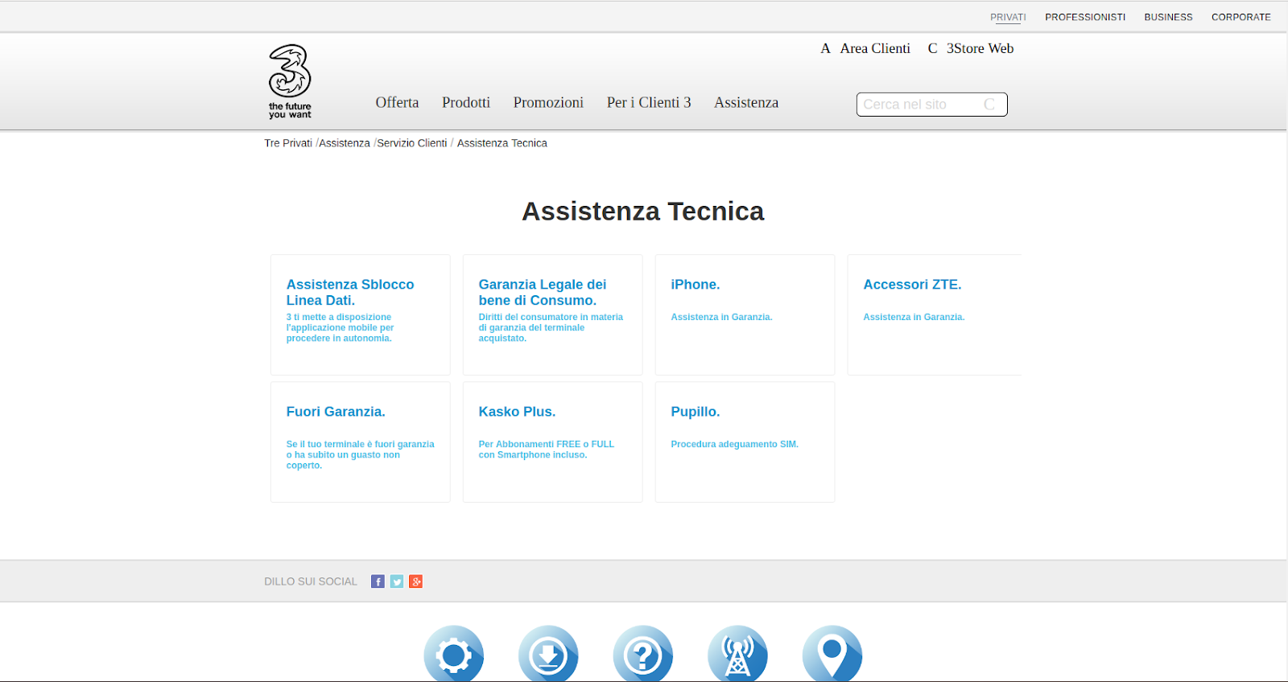The height and width of the screenshot is (682, 1288).
Task: Click the Servizio Clienti breadcrumb
Action: click(412, 143)
